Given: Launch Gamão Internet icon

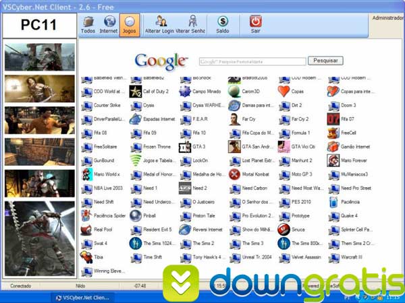Looking at the screenshot, I should coord(333,147).
